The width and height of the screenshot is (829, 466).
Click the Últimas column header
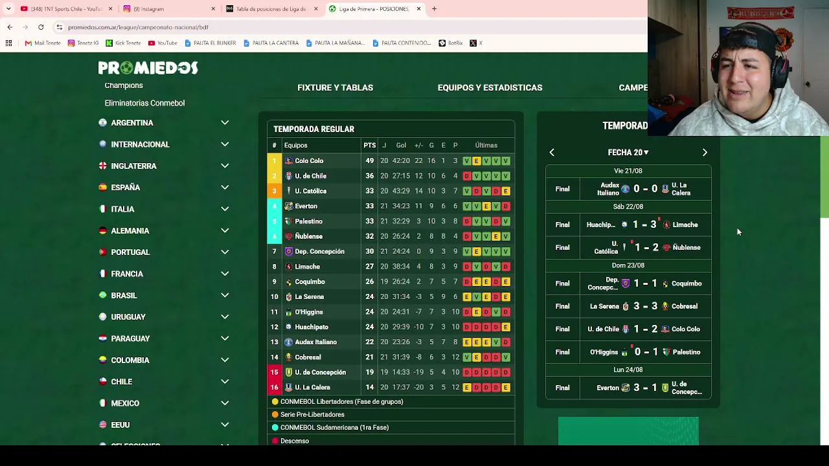click(x=486, y=146)
